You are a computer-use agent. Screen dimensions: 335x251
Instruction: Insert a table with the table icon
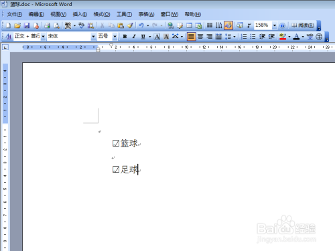[189, 25]
